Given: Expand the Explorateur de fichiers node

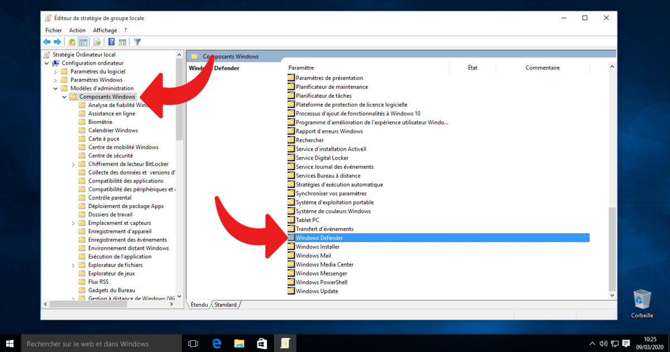Looking at the screenshot, I should pyautogui.click(x=73, y=265).
